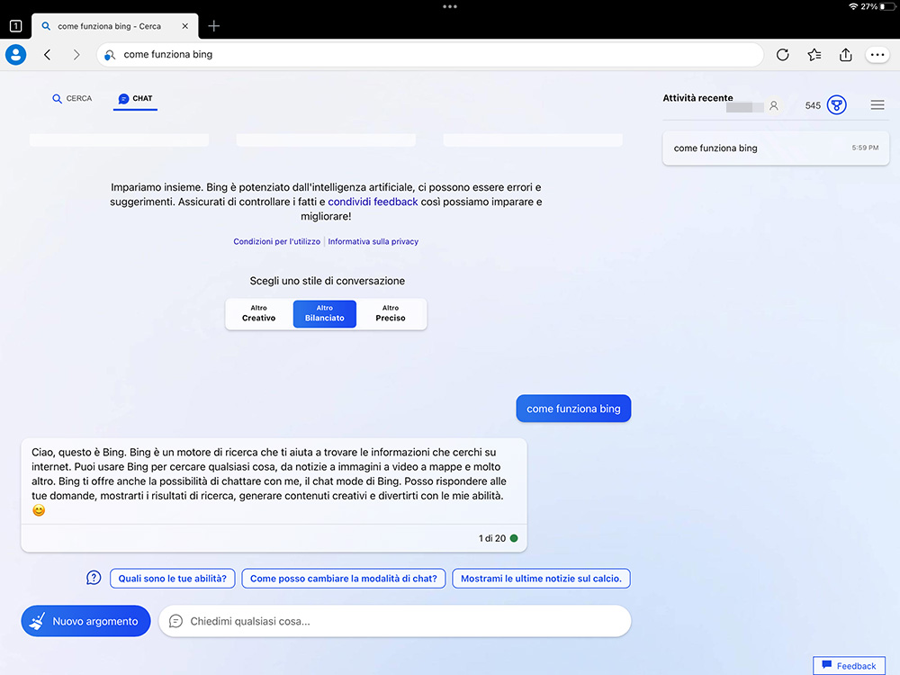Select the Bilanciato conversation style
The image size is (900, 675).
pos(324,313)
